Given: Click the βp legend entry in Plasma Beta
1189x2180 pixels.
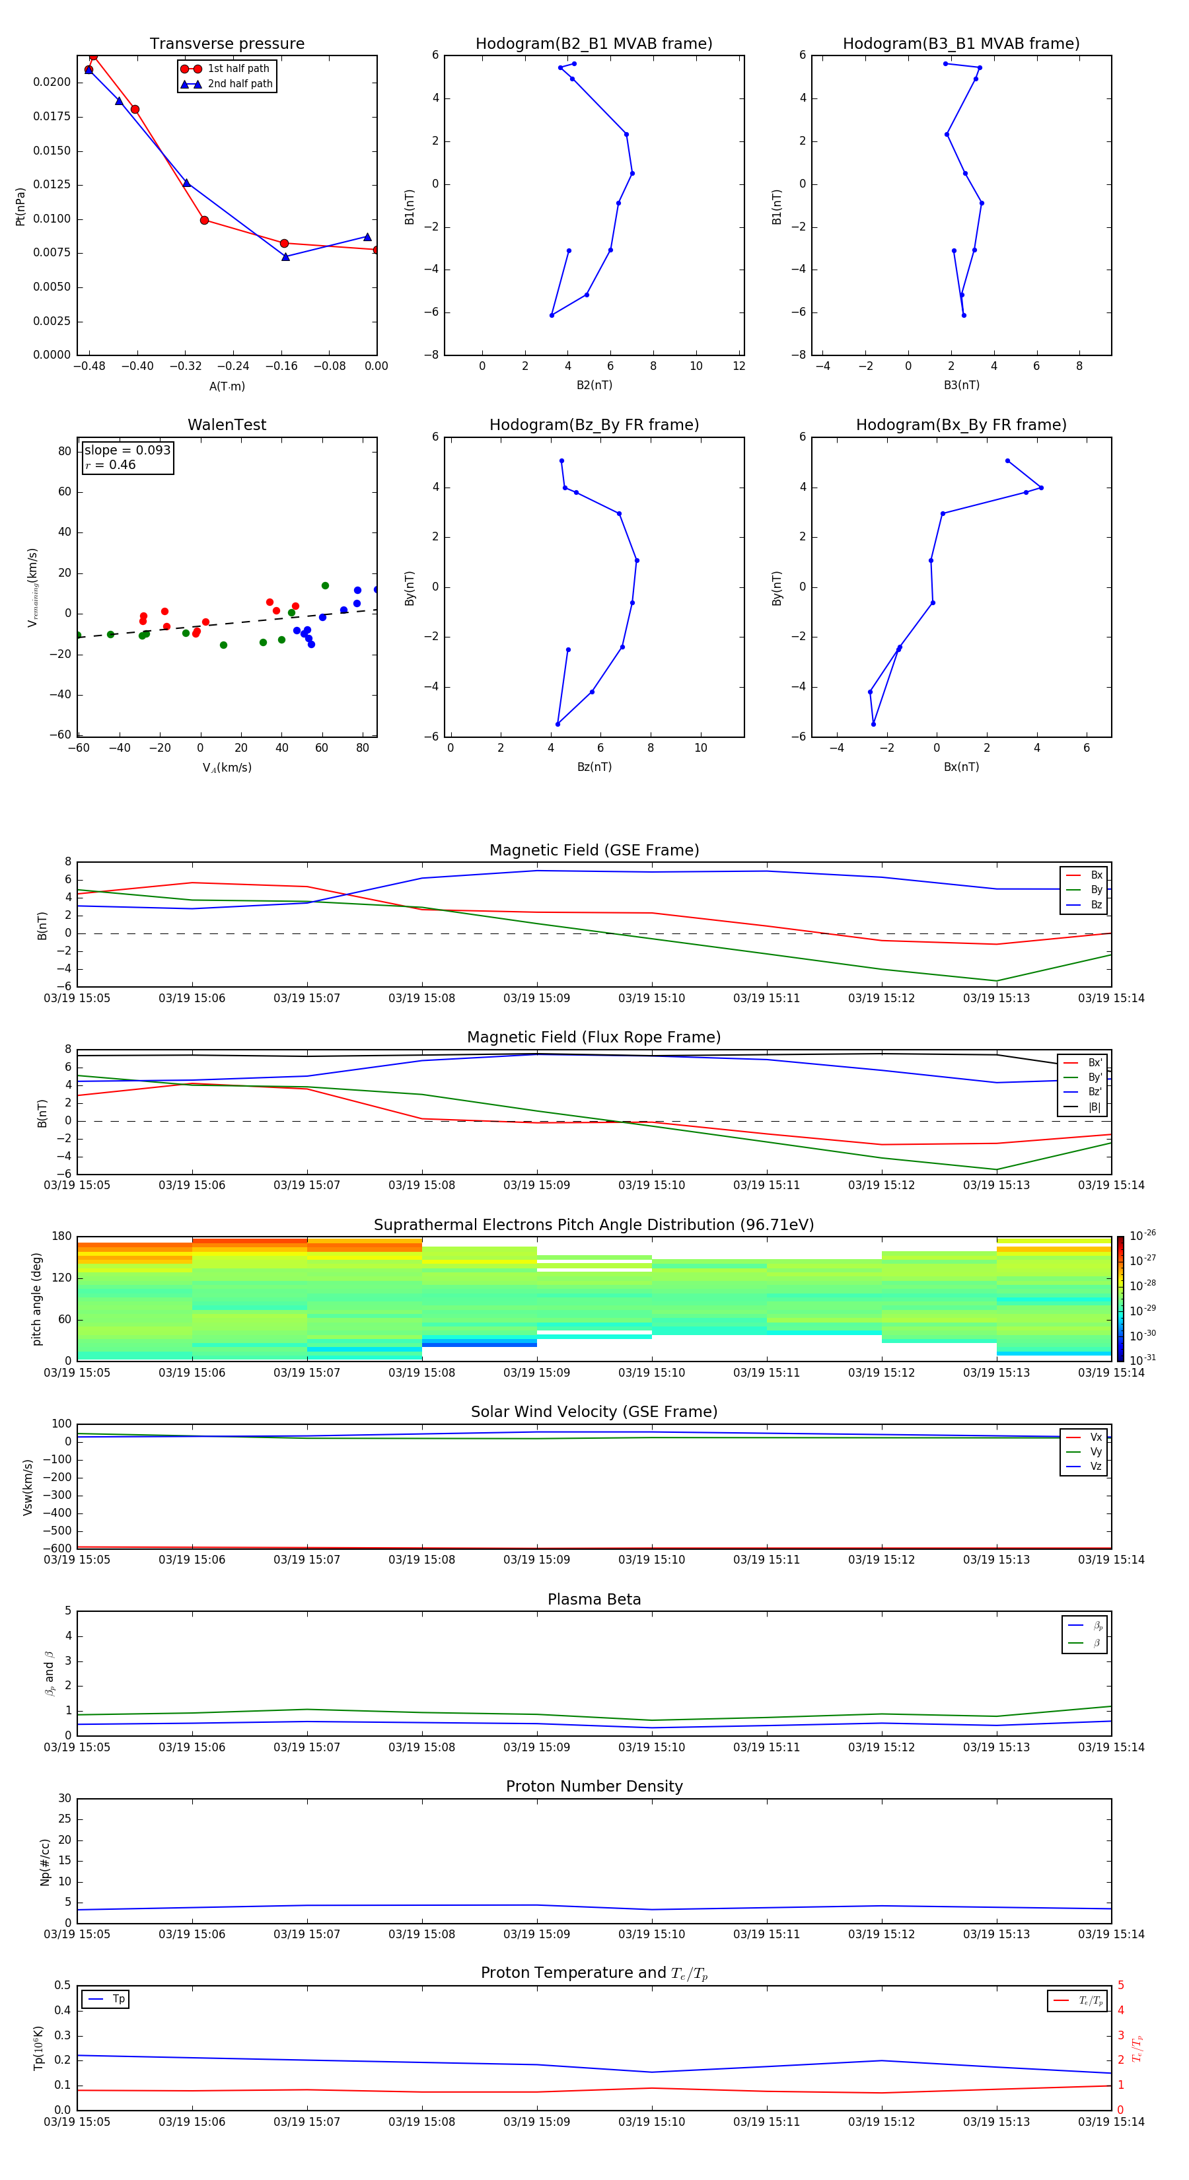Looking at the screenshot, I should click(x=1085, y=1625).
